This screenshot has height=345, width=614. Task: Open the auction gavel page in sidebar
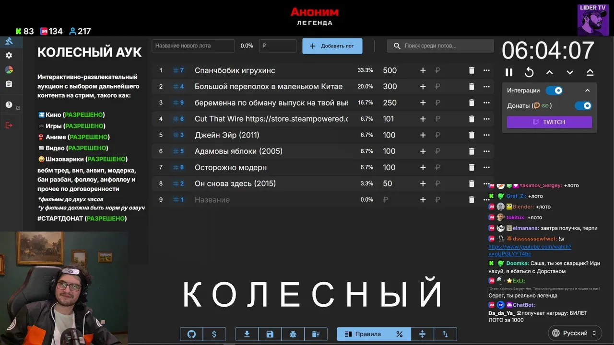coord(9,41)
